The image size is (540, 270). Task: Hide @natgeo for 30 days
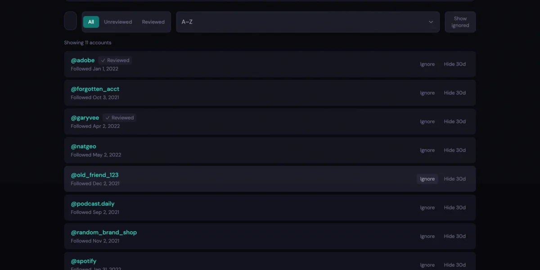pos(454,150)
